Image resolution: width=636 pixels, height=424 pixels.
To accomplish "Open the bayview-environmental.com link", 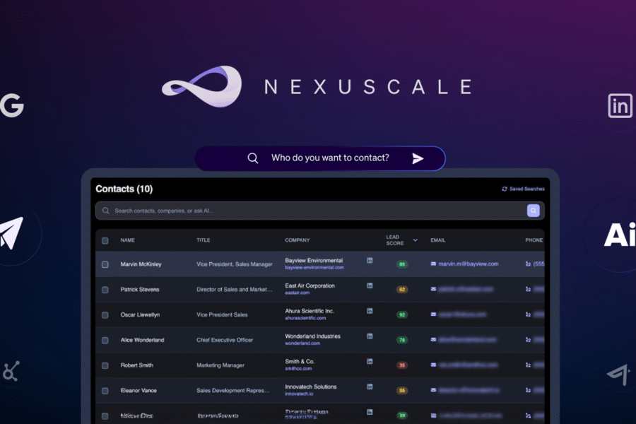I will click(x=314, y=268).
